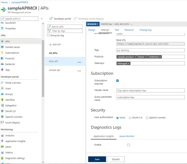Click the sidebar scroll-up arrow
The width and height of the screenshot is (187, 164).
43,24
